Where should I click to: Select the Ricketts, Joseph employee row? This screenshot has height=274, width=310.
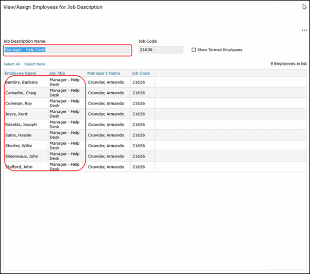21,125
